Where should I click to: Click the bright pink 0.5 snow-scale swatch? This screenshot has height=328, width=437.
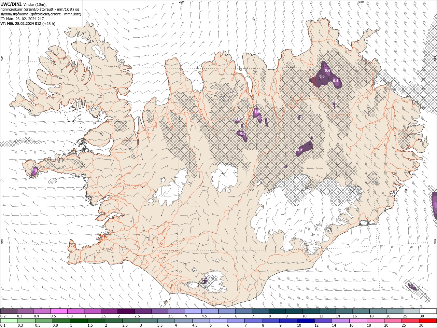(x=59, y=311)
